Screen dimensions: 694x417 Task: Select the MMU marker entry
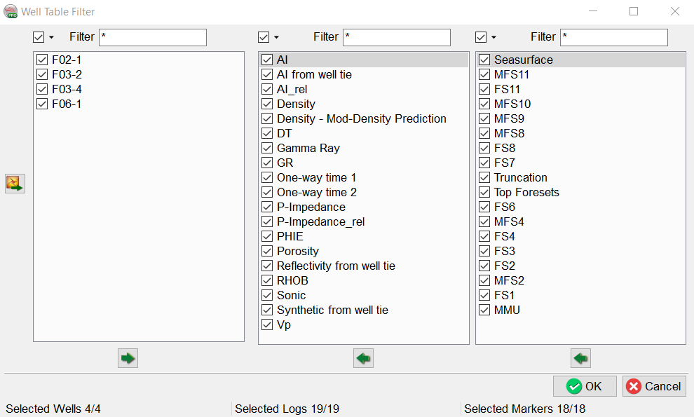point(507,310)
